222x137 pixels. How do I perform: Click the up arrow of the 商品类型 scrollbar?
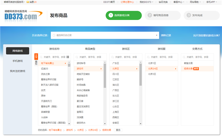tap(105, 62)
